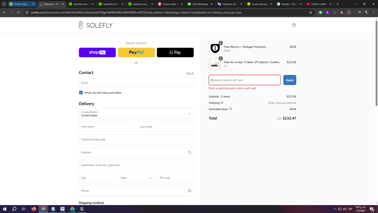Switch to the YouTube La XM4 tab
This screenshot has width=378, height=213.
coord(319,4)
